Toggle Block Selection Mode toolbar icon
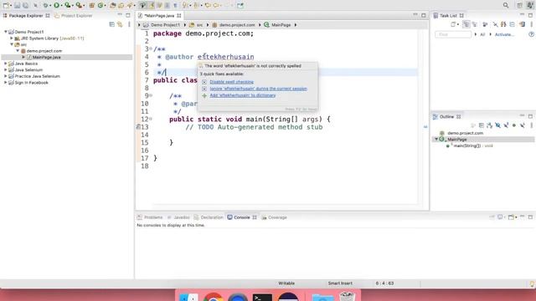536x301 pixels. [167, 5]
